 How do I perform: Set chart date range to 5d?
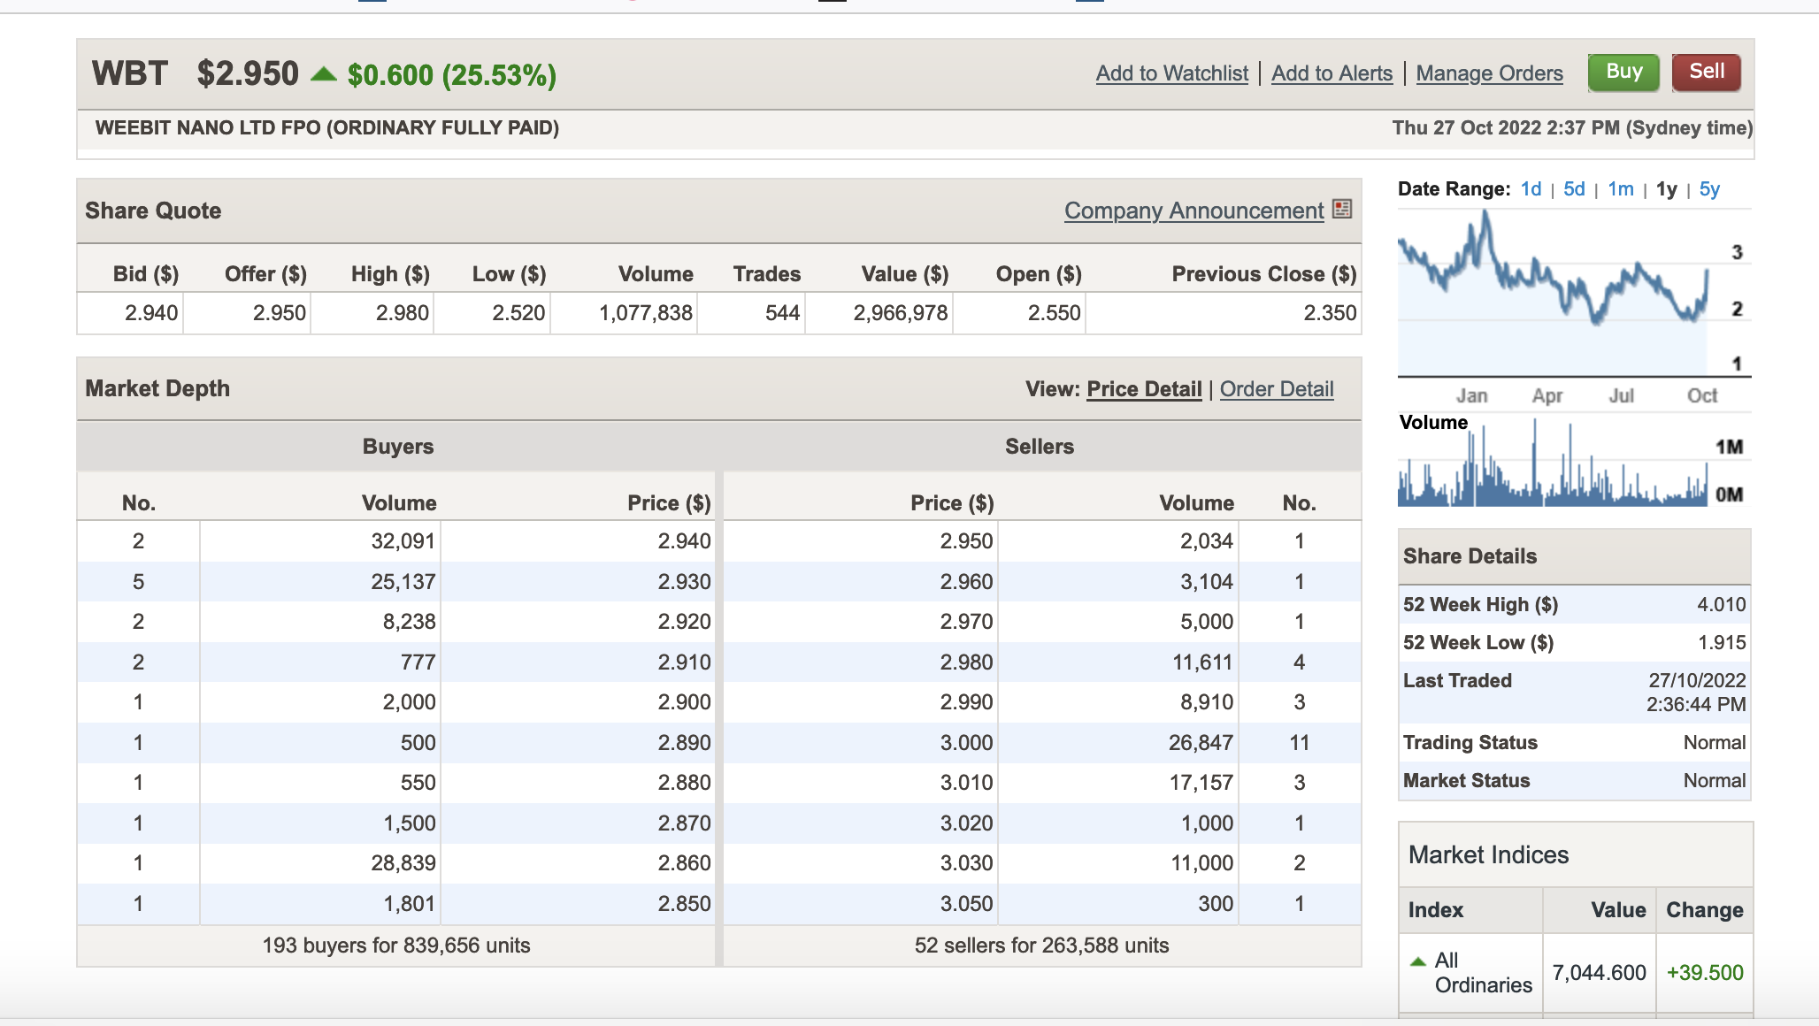[1574, 189]
